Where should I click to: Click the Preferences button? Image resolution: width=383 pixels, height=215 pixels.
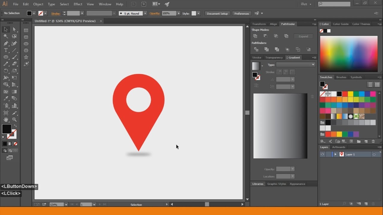click(x=241, y=13)
